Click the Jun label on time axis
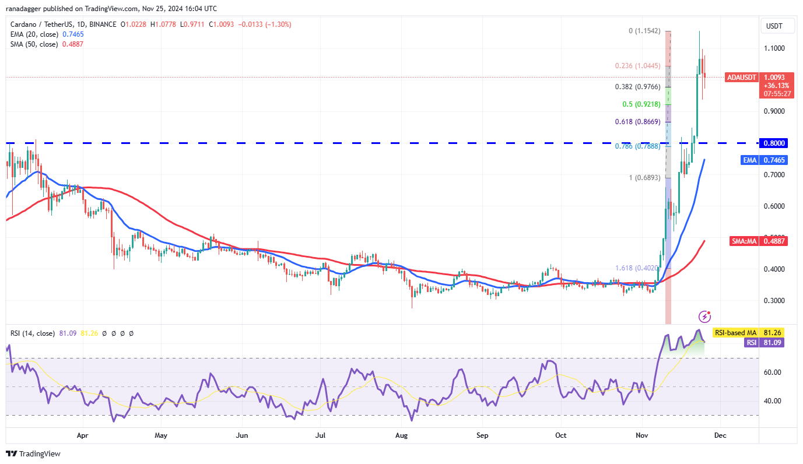This screenshot has width=803, height=464. 242,435
